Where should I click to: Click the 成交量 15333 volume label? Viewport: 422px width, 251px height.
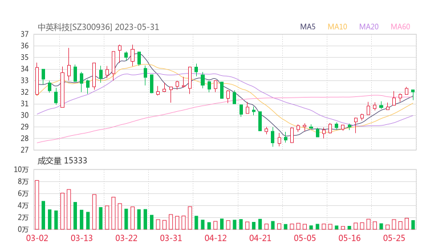[62, 161]
